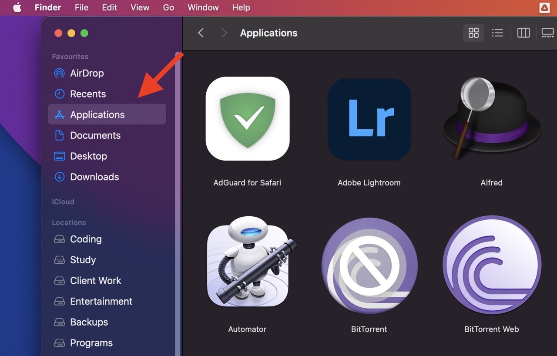The width and height of the screenshot is (557, 356).
Task: Go back in Finder history
Action: 201,33
